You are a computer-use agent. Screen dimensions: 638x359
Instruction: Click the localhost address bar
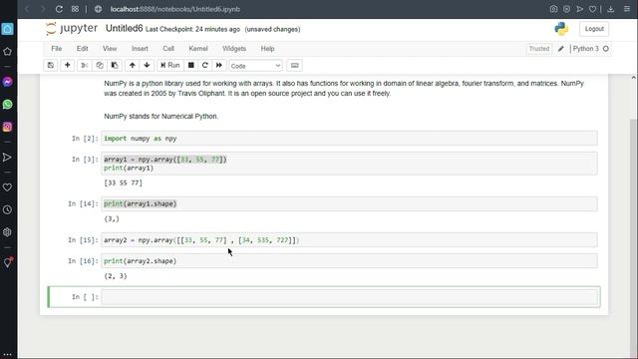(175, 9)
